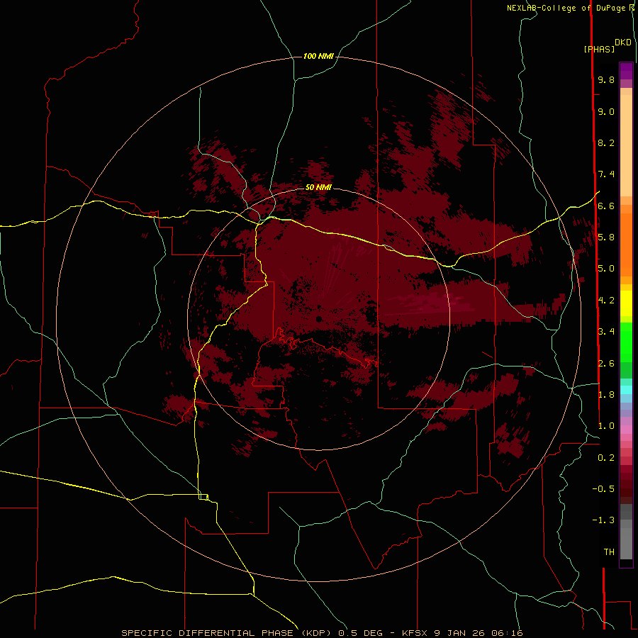Click the 2.6 value on color scale
This screenshot has height=638, width=638.
(606, 363)
